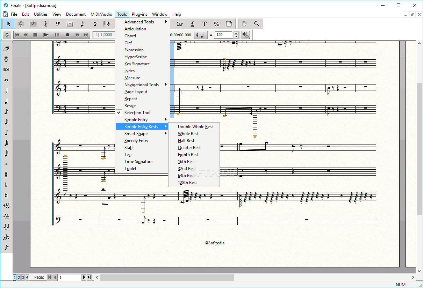The image size is (423, 288).
Task: Pick the flat accidental in palette
Action: (x=6, y=185)
